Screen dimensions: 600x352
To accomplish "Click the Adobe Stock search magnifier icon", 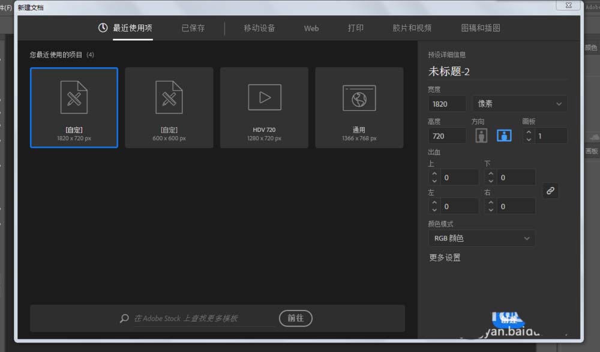I will (124, 318).
